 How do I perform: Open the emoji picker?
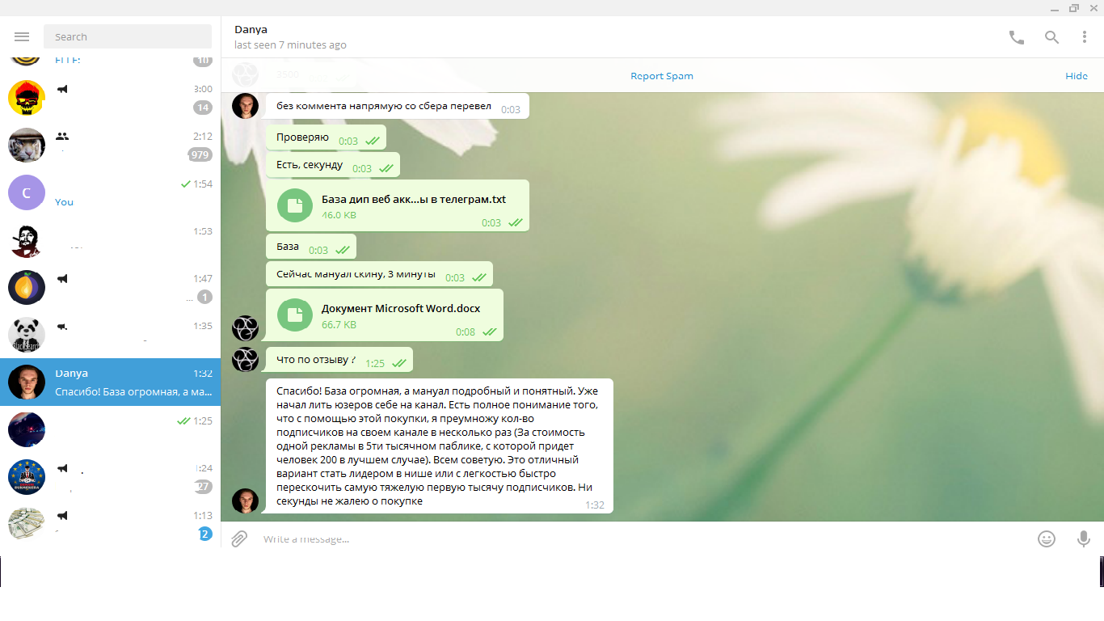click(1047, 539)
